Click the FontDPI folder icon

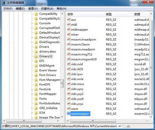coord(36,84)
